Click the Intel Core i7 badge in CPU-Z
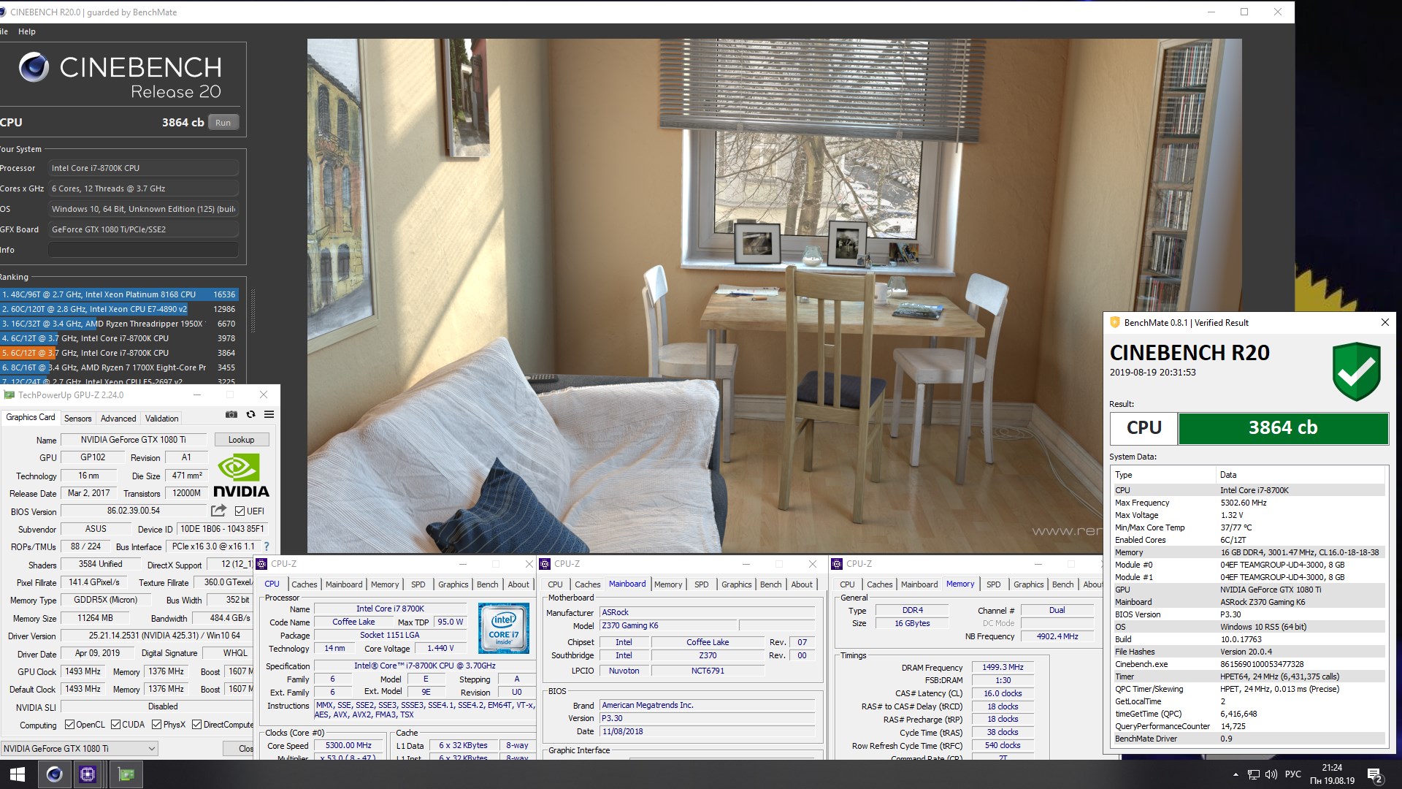The image size is (1402, 789). click(504, 628)
